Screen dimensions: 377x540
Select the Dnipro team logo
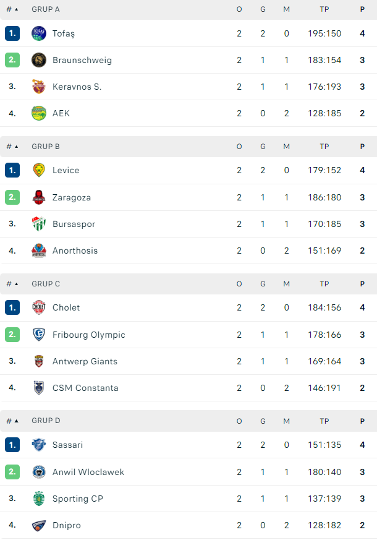pos(39,525)
